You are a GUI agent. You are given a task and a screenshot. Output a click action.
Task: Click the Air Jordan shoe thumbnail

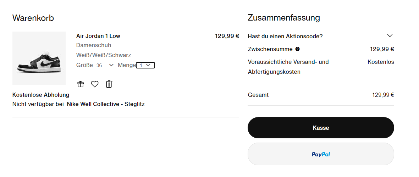[x=39, y=58]
